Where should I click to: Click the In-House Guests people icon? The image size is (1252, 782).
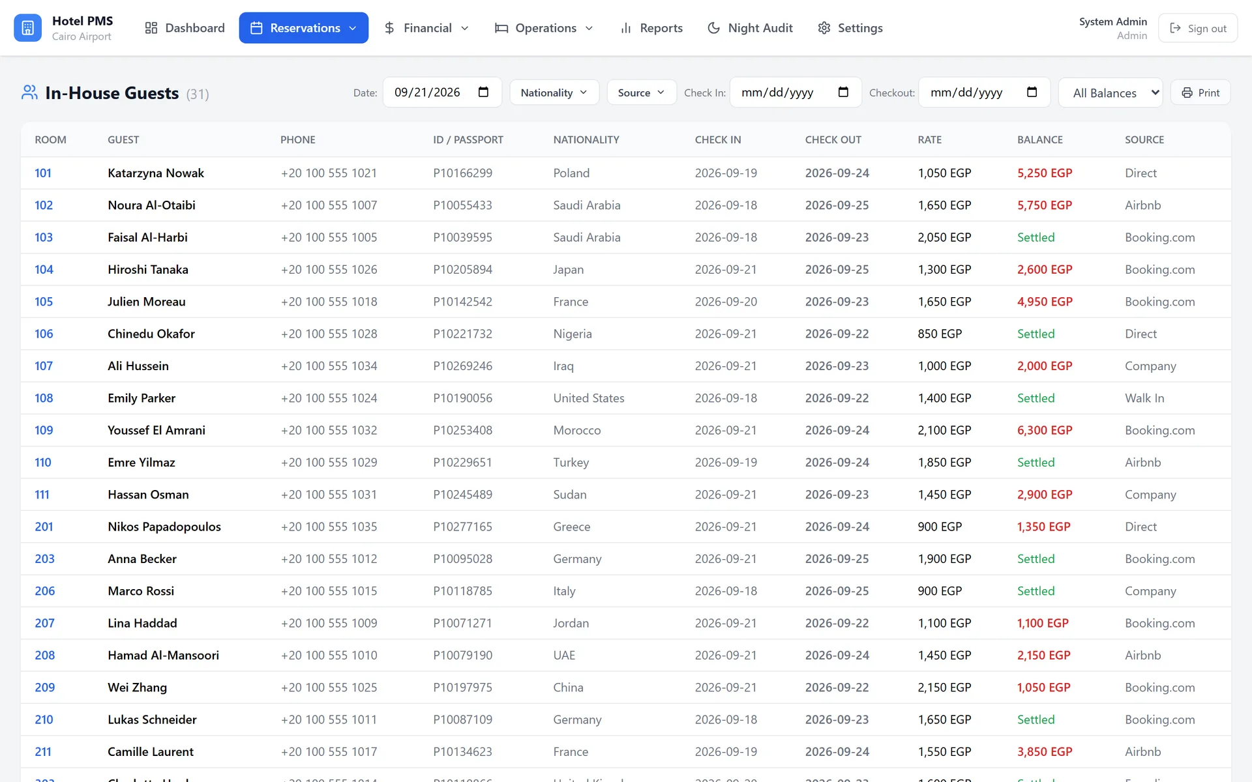coord(29,93)
